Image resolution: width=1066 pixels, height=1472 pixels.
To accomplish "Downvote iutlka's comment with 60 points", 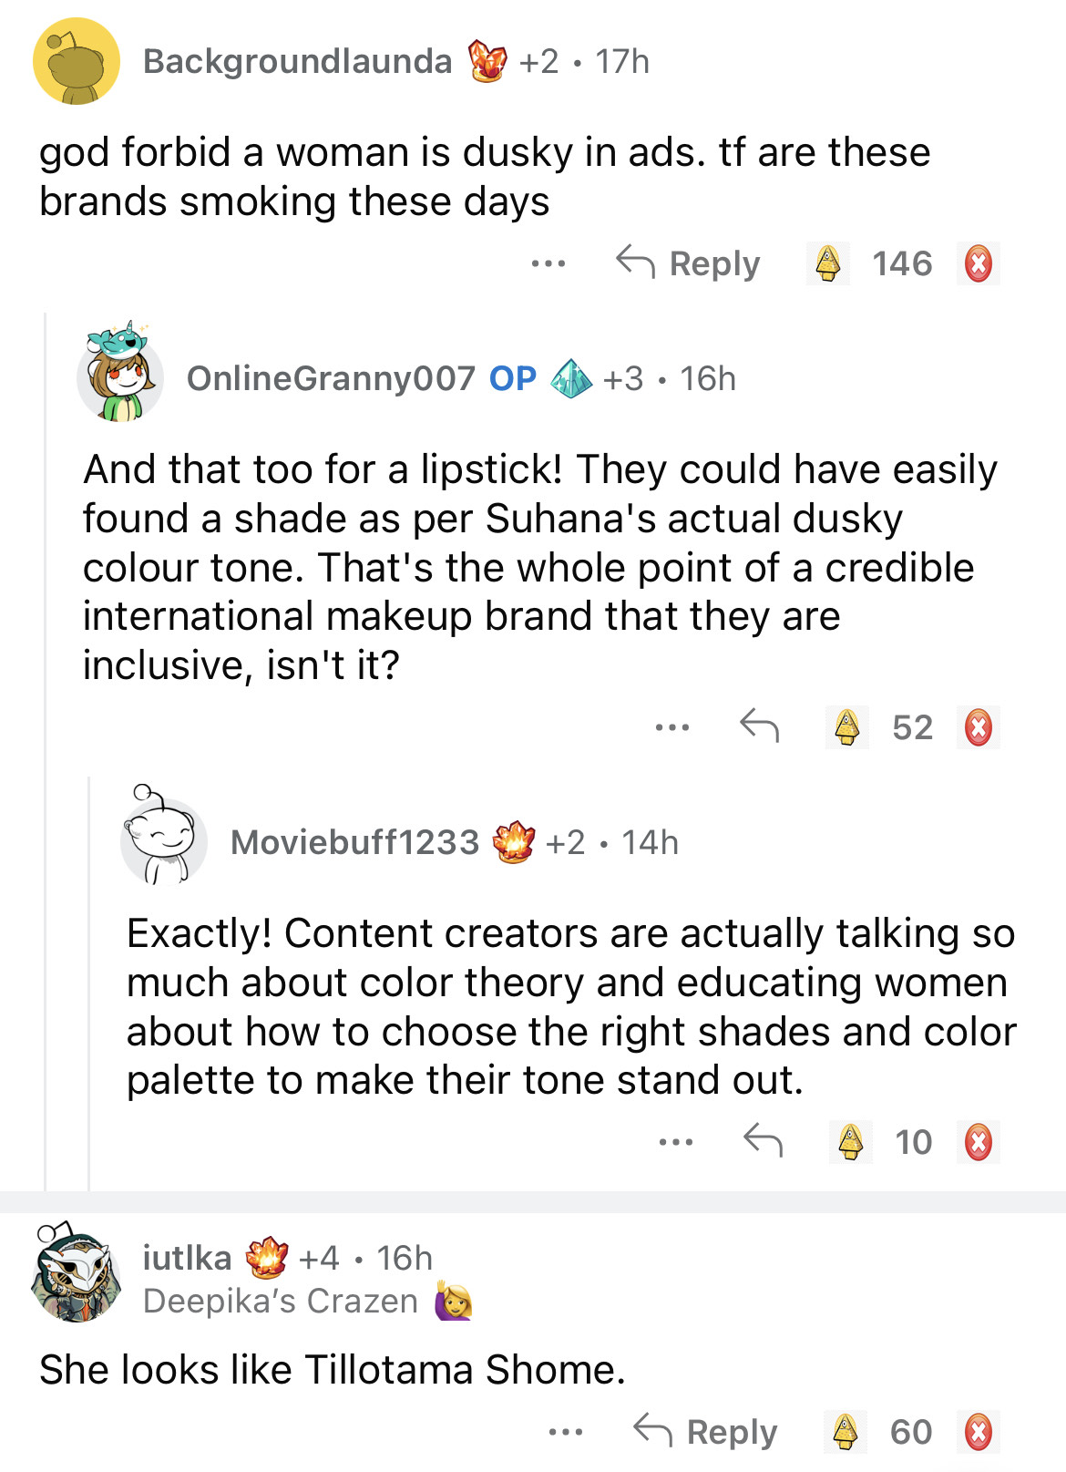I will coord(978,1432).
